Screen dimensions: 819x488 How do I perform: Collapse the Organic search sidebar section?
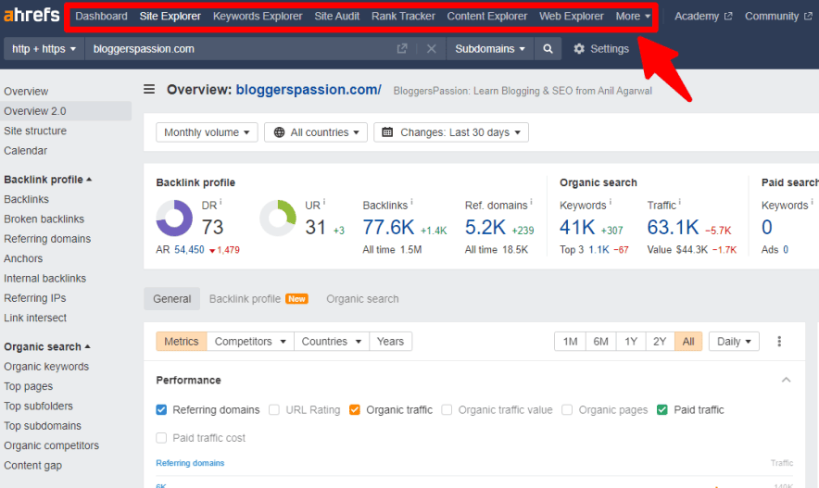(47, 347)
